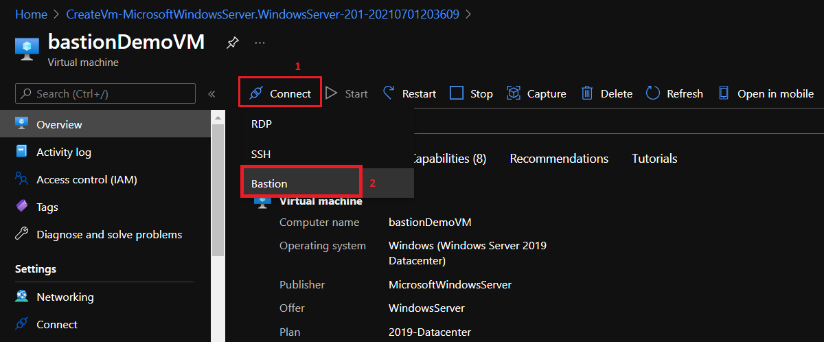Viewport: 824px width, 342px height.
Task: Click the Open in mobile phone icon
Action: pyautogui.click(x=723, y=93)
